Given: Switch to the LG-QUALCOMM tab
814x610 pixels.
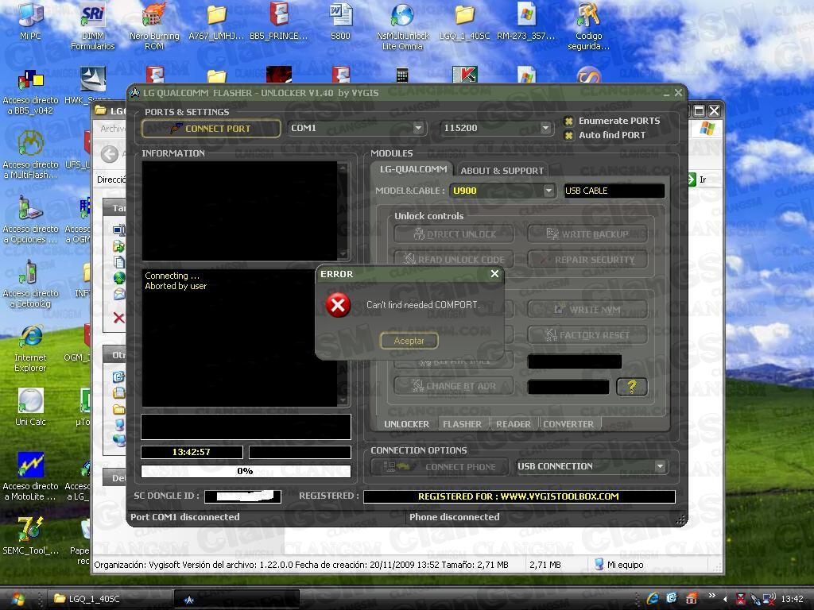Looking at the screenshot, I should (x=413, y=169).
